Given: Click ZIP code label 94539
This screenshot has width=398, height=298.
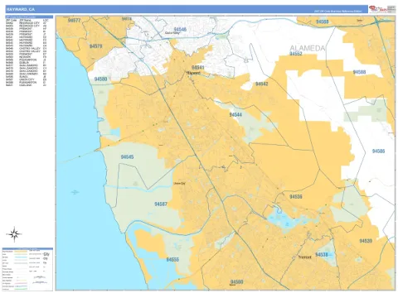Looking at the screenshot, I should tap(366, 241).
